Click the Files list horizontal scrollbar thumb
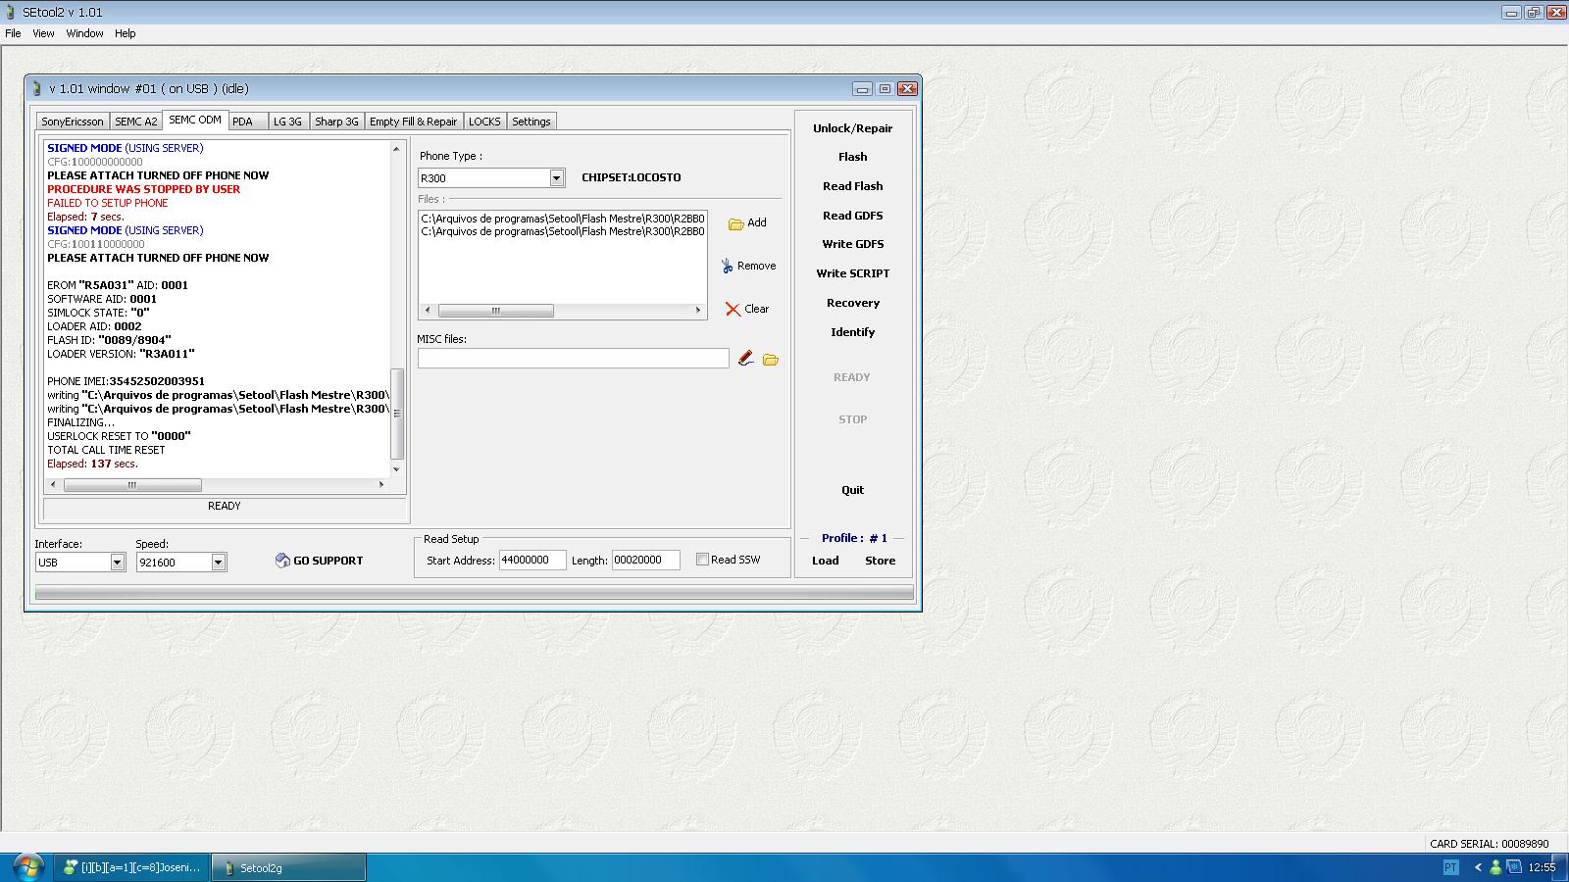The image size is (1569, 882). coord(495,311)
